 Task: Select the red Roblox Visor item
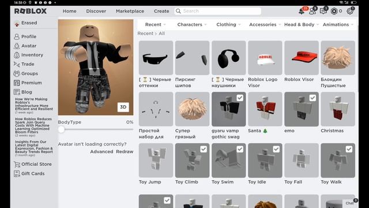(x=302, y=58)
